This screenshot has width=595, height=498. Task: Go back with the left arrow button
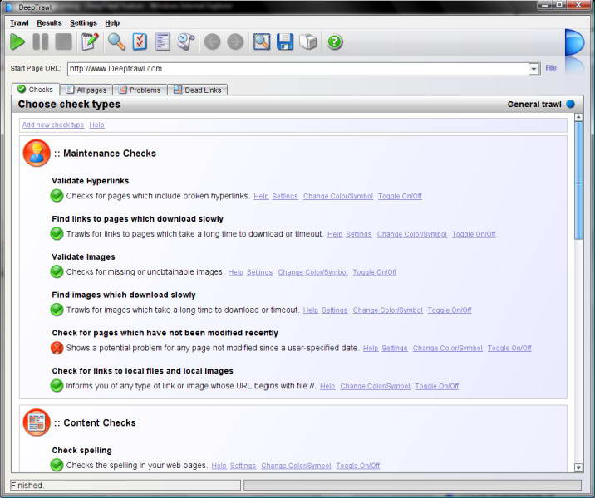click(212, 41)
